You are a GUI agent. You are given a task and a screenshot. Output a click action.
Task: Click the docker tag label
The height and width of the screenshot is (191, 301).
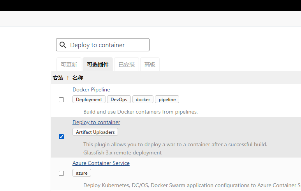pyautogui.click(x=143, y=100)
